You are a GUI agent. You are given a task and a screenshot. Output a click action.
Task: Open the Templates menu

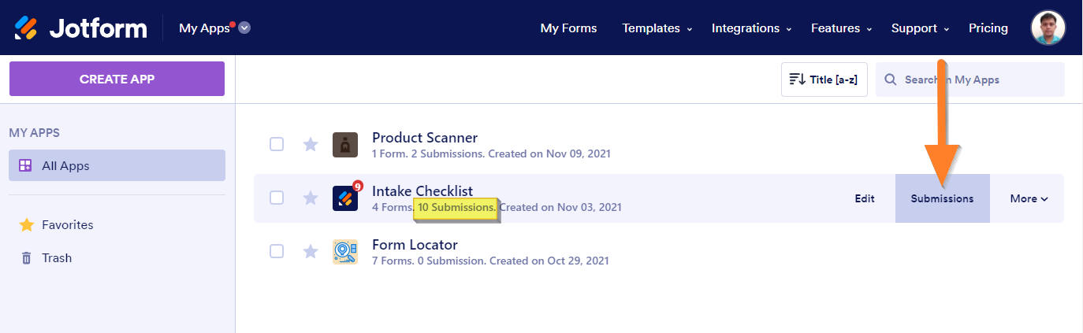(657, 28)
